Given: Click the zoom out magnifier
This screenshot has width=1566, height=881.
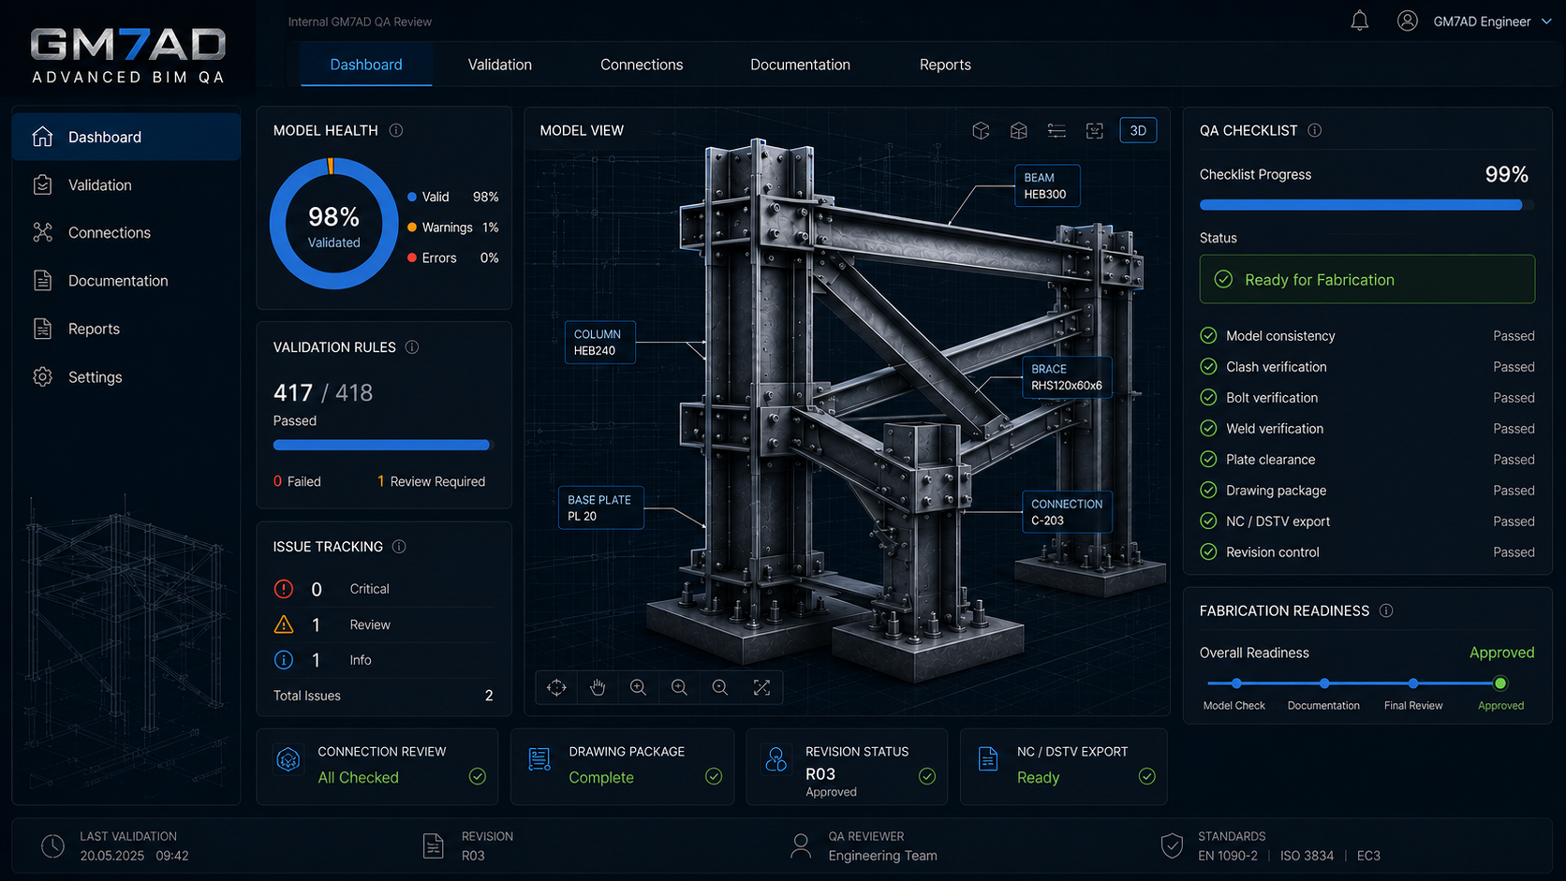Looking at the screenshot, I should pyautogui.click(x=679, y=687).
